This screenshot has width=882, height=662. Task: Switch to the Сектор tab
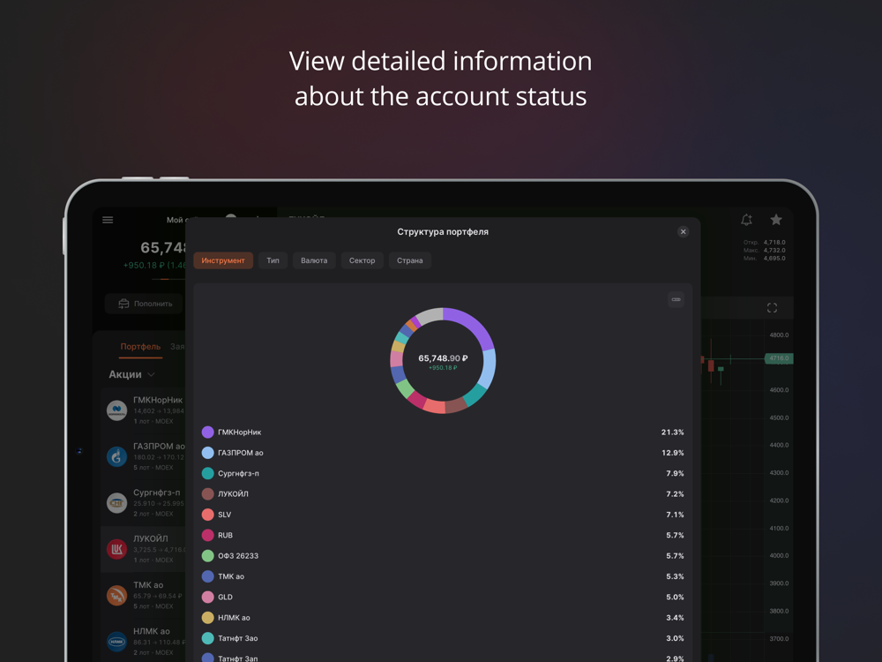(x=362, y=260)
